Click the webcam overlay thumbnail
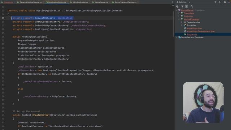 pos(203,102)
